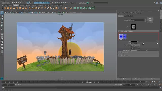The image size is (162, 91).
Task: Click the material Sample preview swatch
Action: pyautogui.click(x=133, y=27)
